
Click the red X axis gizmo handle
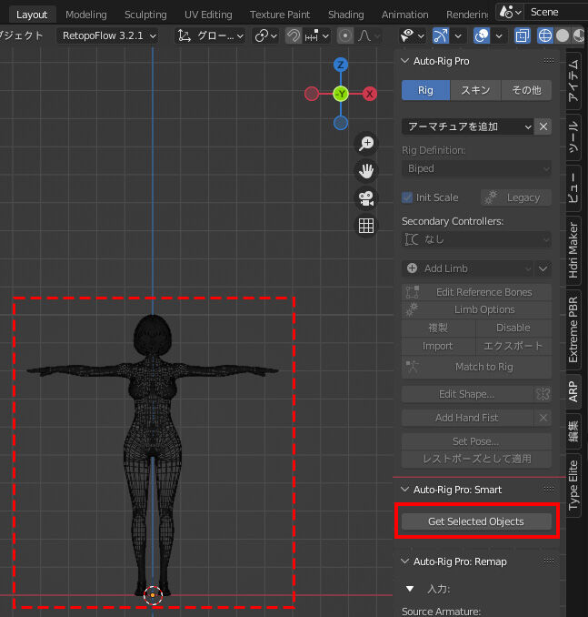pyautogui.click(x=370, y=94)
